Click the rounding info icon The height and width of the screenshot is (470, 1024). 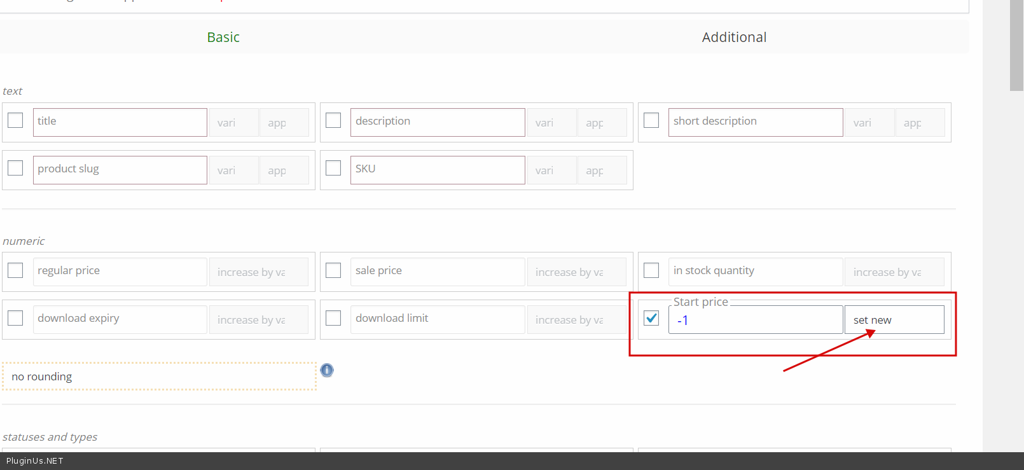coord(327,370)
